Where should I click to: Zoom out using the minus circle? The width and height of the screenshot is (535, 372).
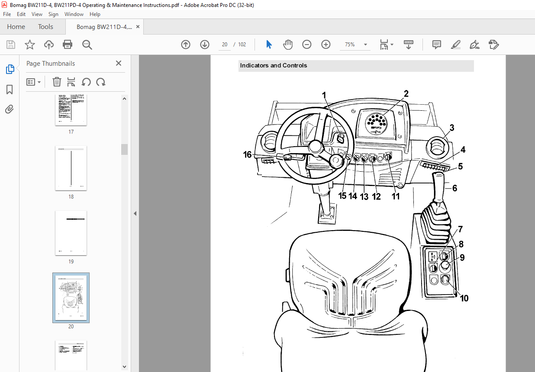(307, 45)
